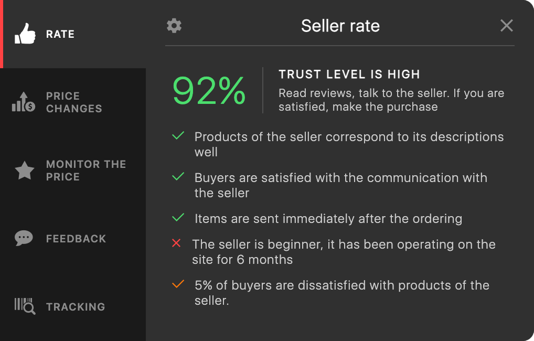Click the 92% seller rating score
534x341 pixels.
209,91
